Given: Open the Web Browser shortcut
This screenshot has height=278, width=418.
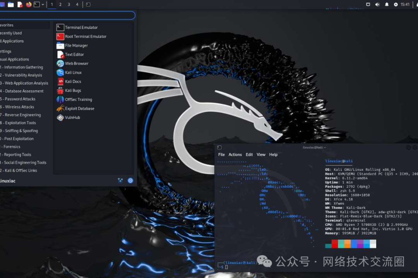Looking at the screenshot, I should click(x=75, y=63).
